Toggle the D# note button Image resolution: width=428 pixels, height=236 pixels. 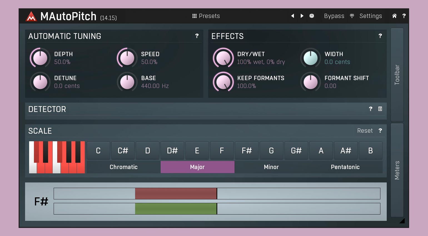coord(172,150)
